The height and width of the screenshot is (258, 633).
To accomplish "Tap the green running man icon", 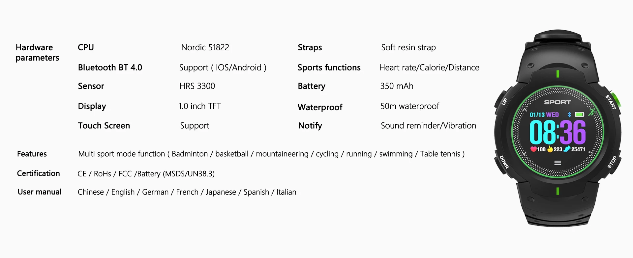I will pos(592,112).
